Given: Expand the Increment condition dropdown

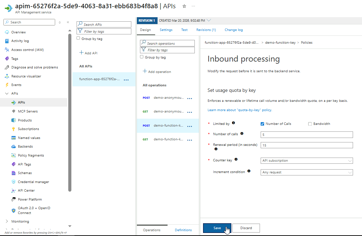Looking at the screenshot, I should (x=306, y=172).
